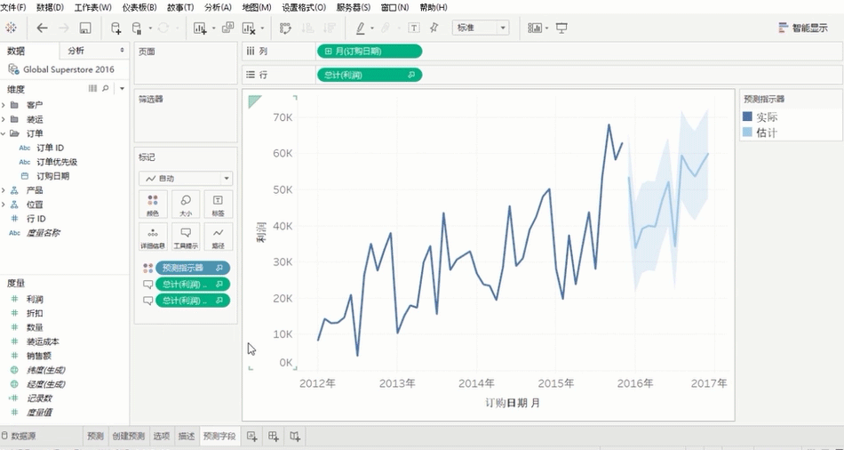Image resolution: width=844 pixels, height=450 pixels.
Task: Open the 颜色 color mark card
Action: pyautogui.click(x=153, y=205)
